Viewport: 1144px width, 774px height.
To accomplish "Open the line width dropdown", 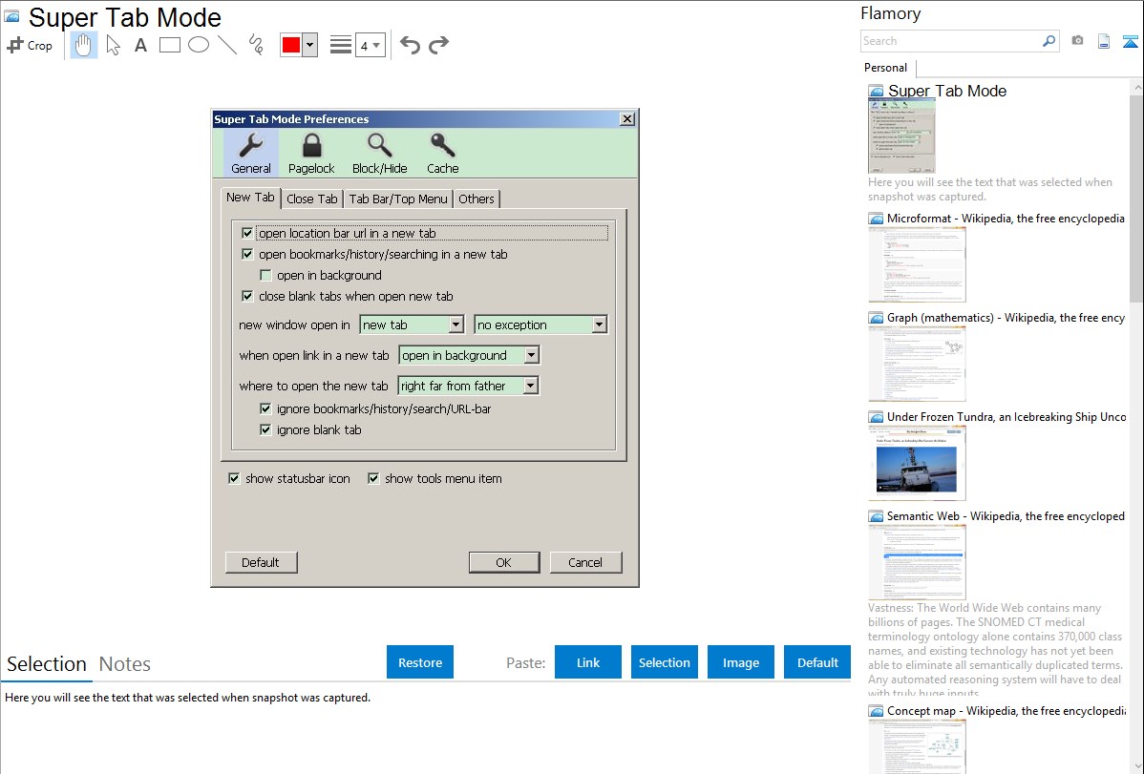I will pyautogui.click(x=370, y=45).
